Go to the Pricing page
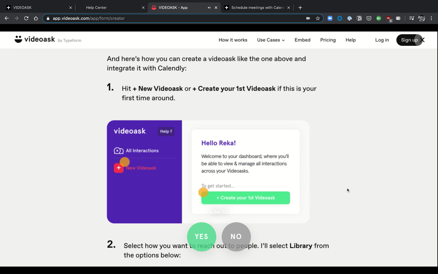 (x=328, y=40)
